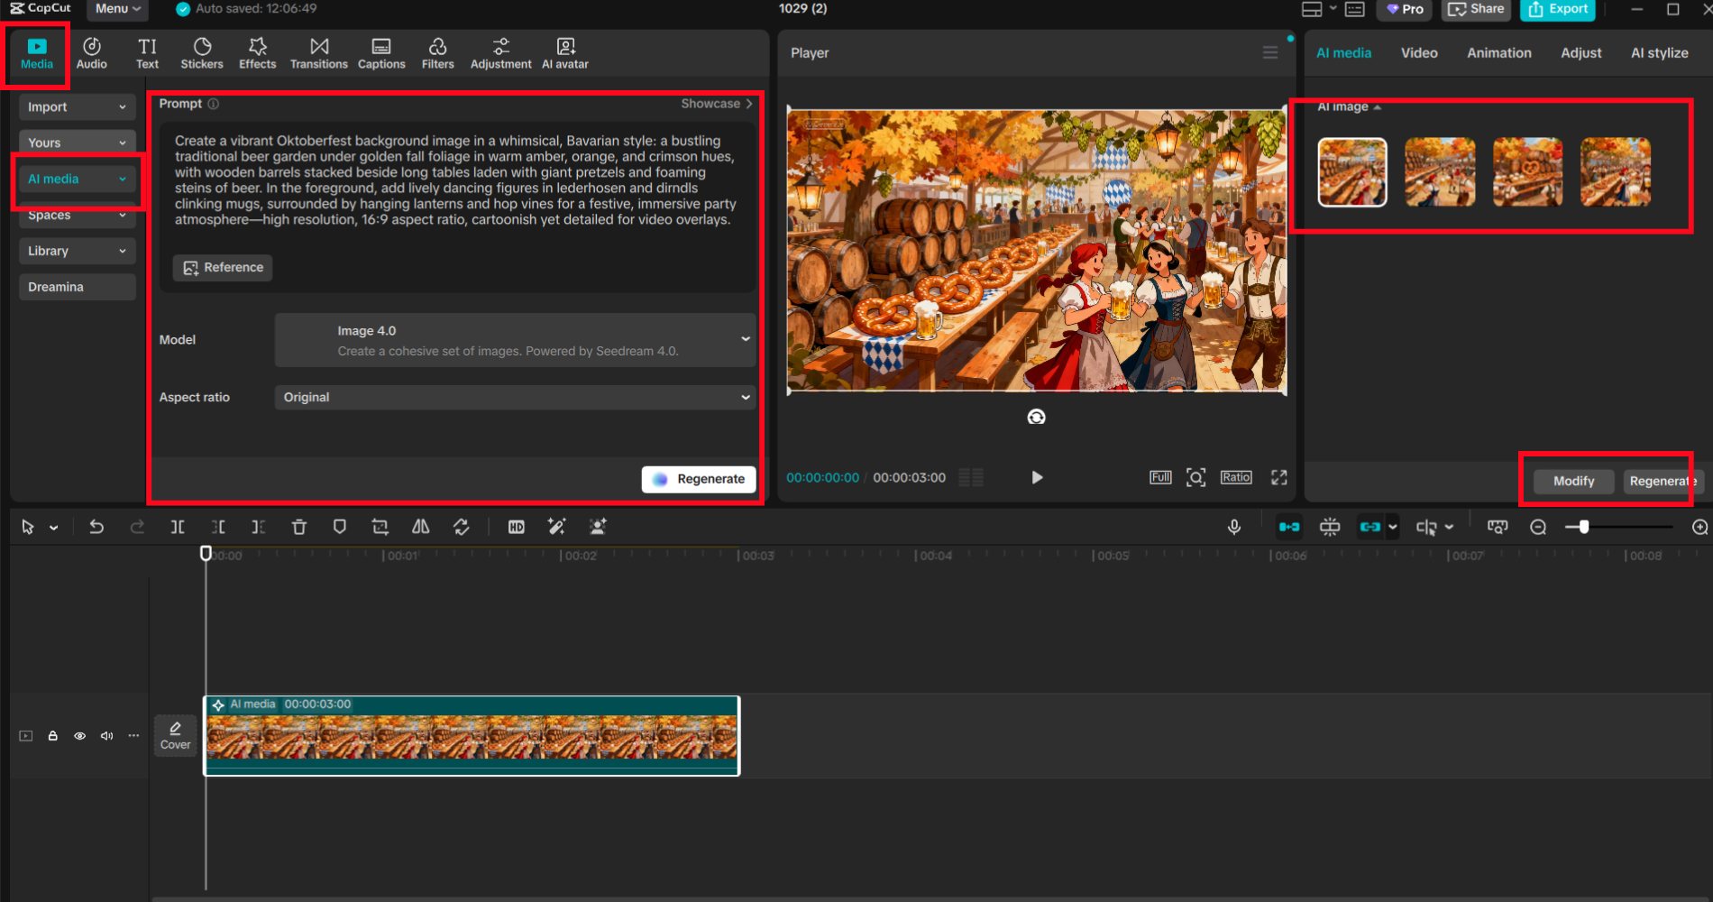Open the Stickers panel
Screen dimensions: 1713x902
point(202,51)
